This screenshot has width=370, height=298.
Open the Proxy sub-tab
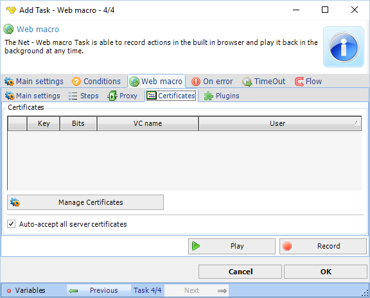(x=122, y=96)
